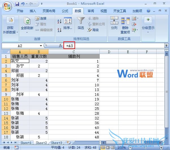Undo the last action in Quick Access toolbar
Screen dimensions: 170x150
[23, 4]
